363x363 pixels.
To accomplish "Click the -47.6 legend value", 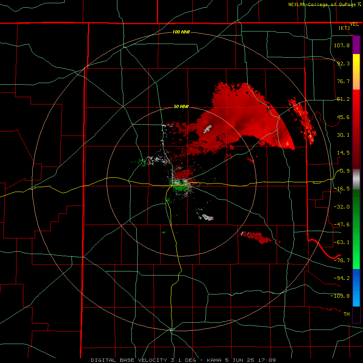I will [x=342, y=225].
